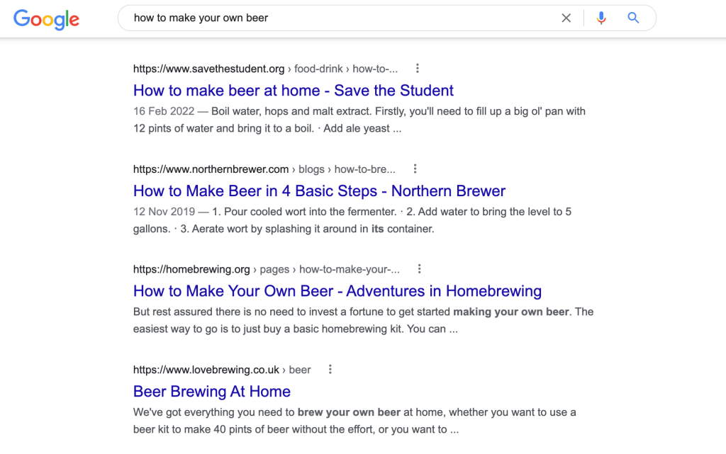Screen dimensions: 726x454
Task: Open three-dot menu for lovebrewing.co.uk result
Action: pyautogui.click(x=330, y=370)
